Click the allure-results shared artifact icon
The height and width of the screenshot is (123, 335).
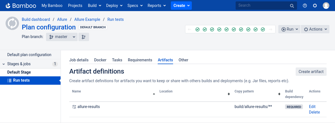[74, 107]
